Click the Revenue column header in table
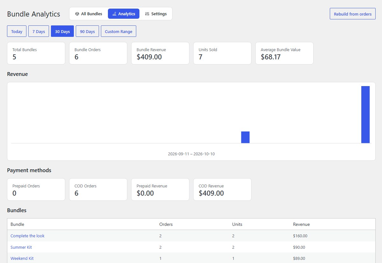This screenshot has height=263, width=382. 301,224
